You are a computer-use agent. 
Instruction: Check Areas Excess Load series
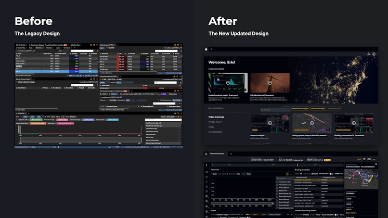[277, 185]
